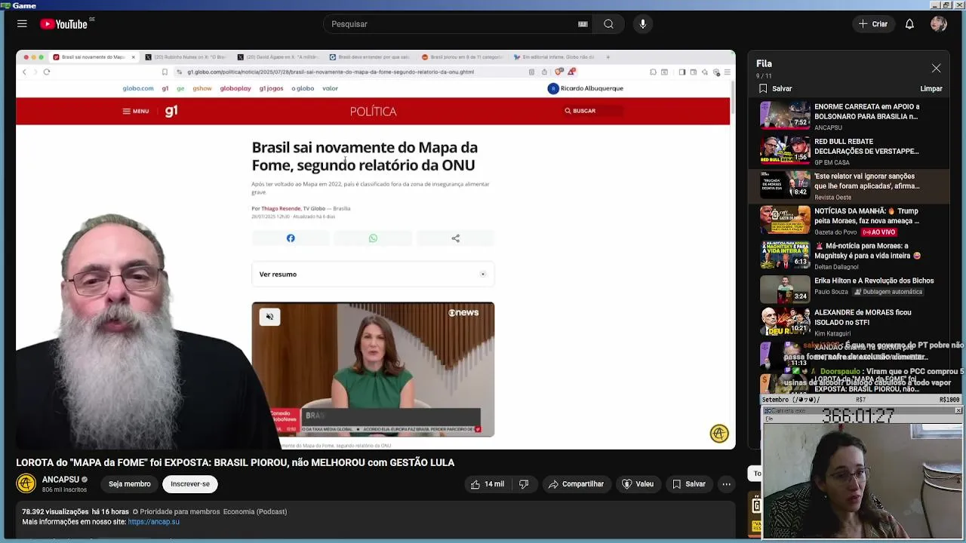Share the article on WhatsApp
966x543 pixels.
click(x=373, y=238)
